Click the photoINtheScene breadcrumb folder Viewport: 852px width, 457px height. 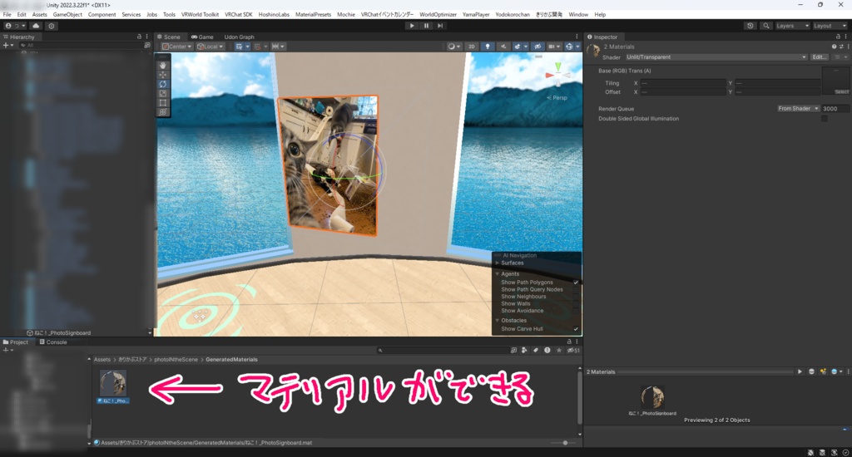[x=178, y=359]
